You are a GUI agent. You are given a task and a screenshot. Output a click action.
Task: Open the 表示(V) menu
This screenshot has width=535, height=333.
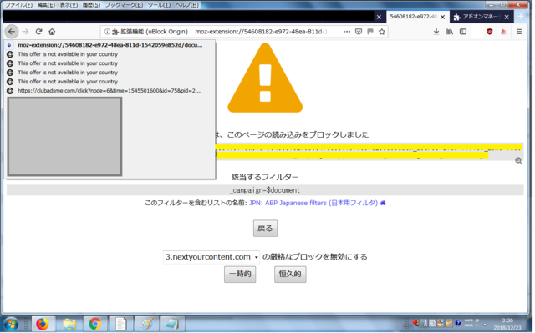69,5
